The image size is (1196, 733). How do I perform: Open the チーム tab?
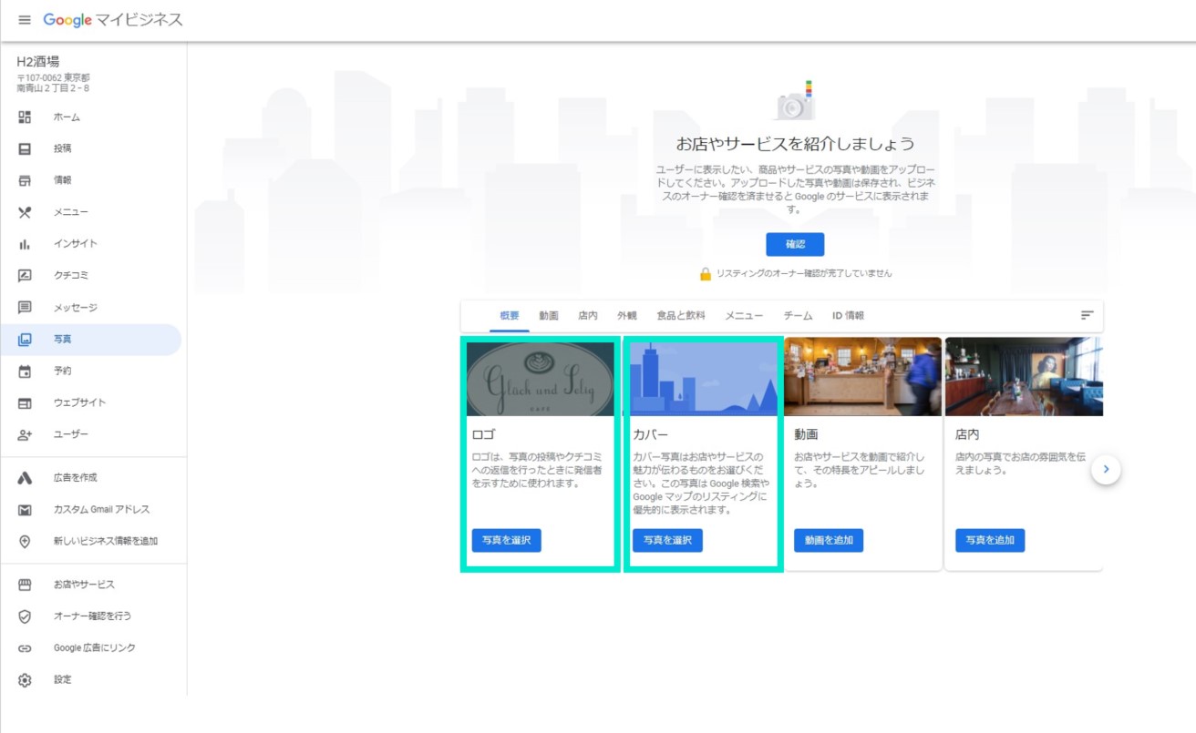pos(798,316)
